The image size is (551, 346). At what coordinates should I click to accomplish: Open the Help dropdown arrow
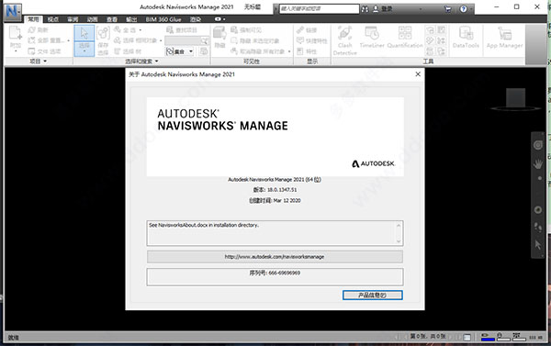pos(471,9)
